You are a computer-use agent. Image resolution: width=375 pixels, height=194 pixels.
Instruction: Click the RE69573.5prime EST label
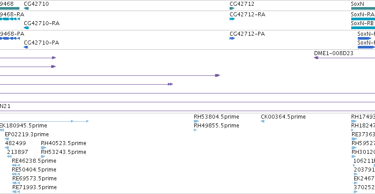click(34, 179)
